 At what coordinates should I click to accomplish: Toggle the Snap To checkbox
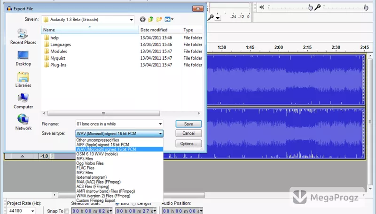click(x=67, y=211)
